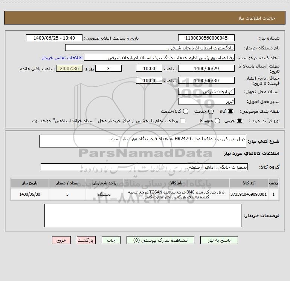
Task: Click the request creator name field
Action: [159, 58]
